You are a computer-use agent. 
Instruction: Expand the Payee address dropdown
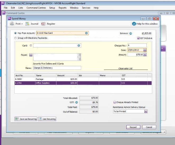[31, 55]
